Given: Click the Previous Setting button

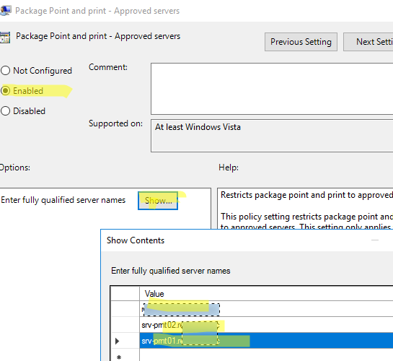Looking at the screenshot, I should click(x=301, y=42).
